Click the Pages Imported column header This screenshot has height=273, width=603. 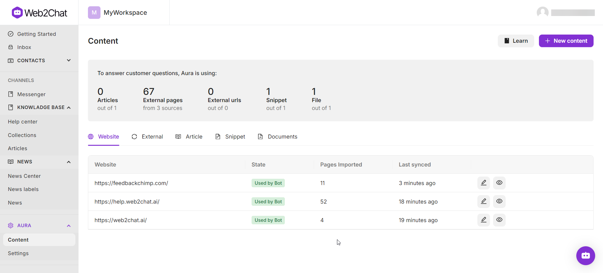(x=341, y=165)
